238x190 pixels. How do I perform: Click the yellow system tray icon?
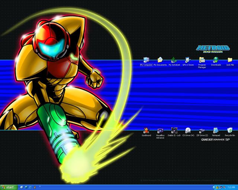(218, 187)
